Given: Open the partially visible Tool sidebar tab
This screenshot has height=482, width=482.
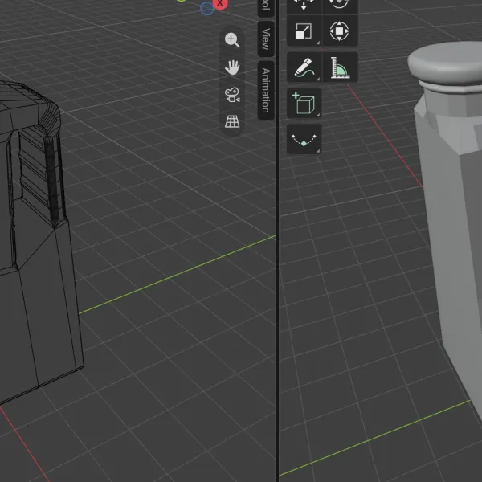Looking at the screenshot, I should coord(266,8).
